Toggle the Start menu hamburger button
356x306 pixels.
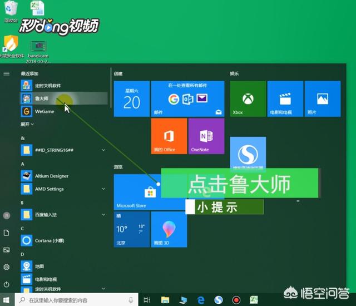tap(7, 73)
